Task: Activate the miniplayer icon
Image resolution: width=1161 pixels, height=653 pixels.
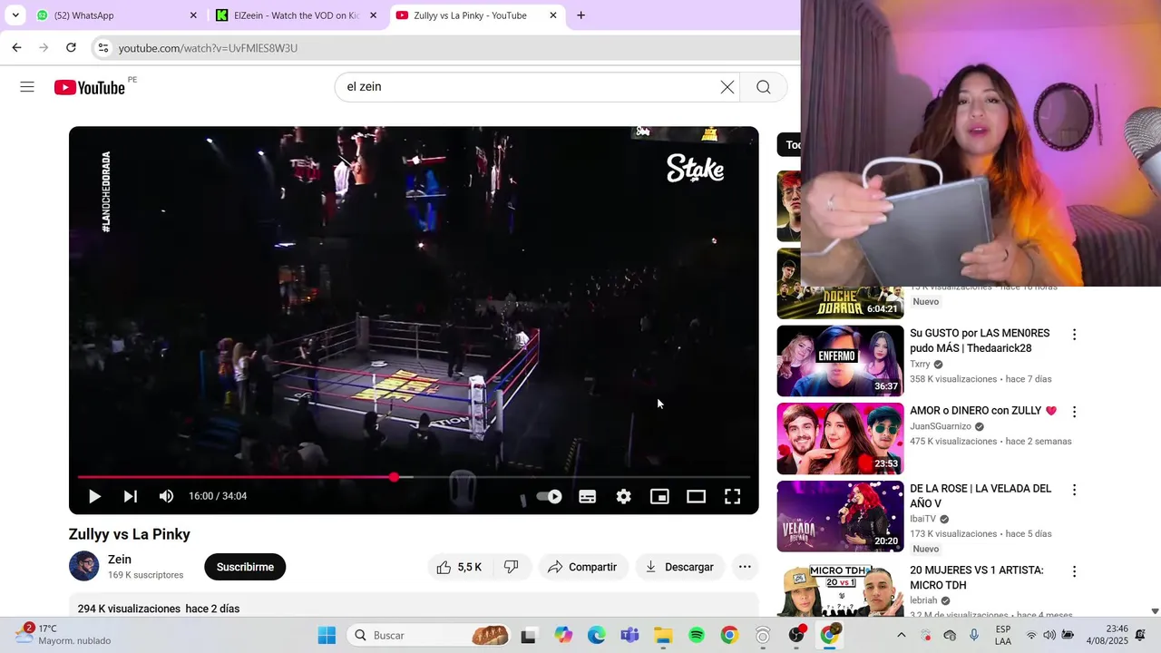Action: tap(659, 496)
